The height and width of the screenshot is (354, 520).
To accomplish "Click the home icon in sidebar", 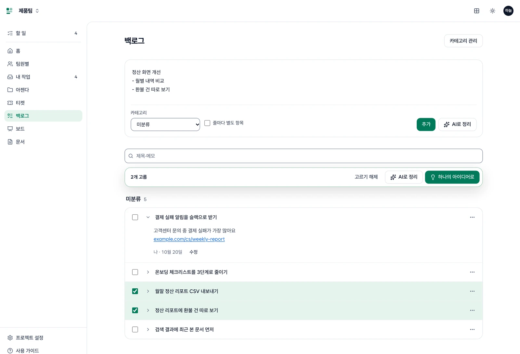I will pos(10,51).
